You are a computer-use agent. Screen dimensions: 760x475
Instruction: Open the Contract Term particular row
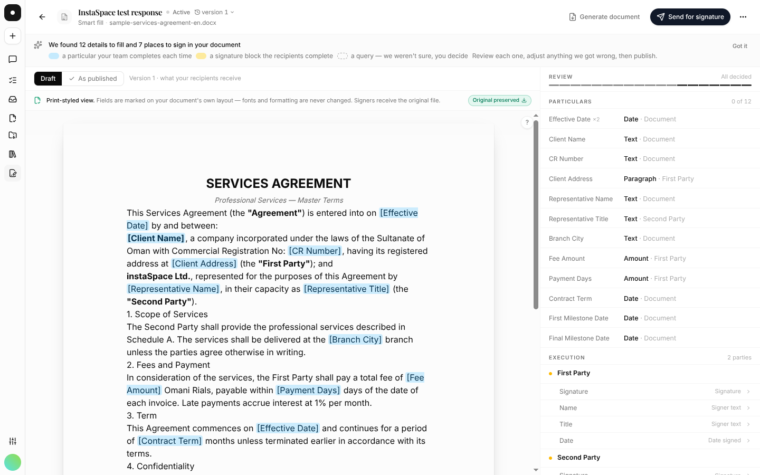[650, 299]
